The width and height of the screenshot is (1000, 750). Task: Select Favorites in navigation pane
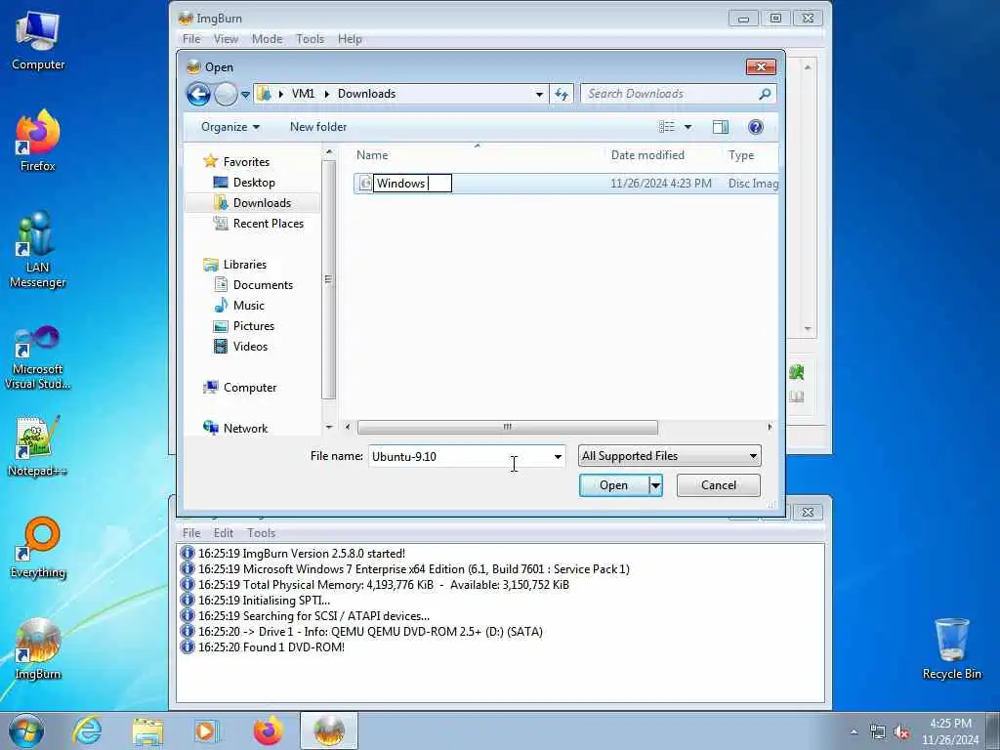(x=246, y=162)
